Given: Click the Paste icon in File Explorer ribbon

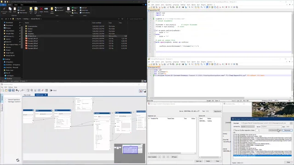Looking at the screenshot, I should (x=15, y=10).
